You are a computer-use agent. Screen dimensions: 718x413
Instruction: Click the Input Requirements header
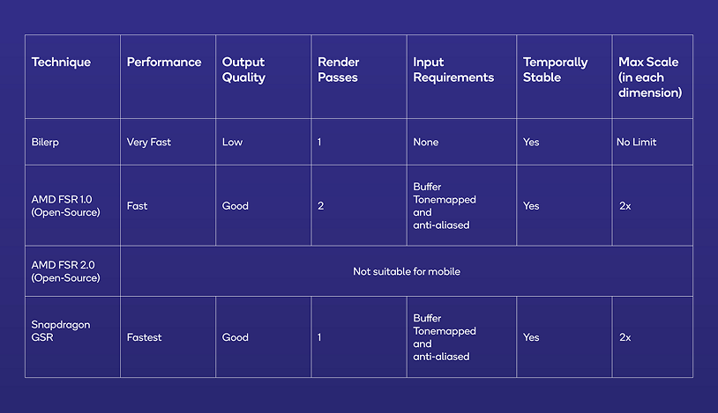(x=453, y=70)
